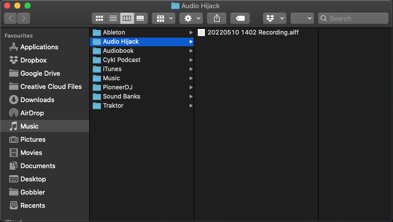The width and height of the screenshot is (393, 222).
Task: Switch to icon view
Action: click(99, 18)
